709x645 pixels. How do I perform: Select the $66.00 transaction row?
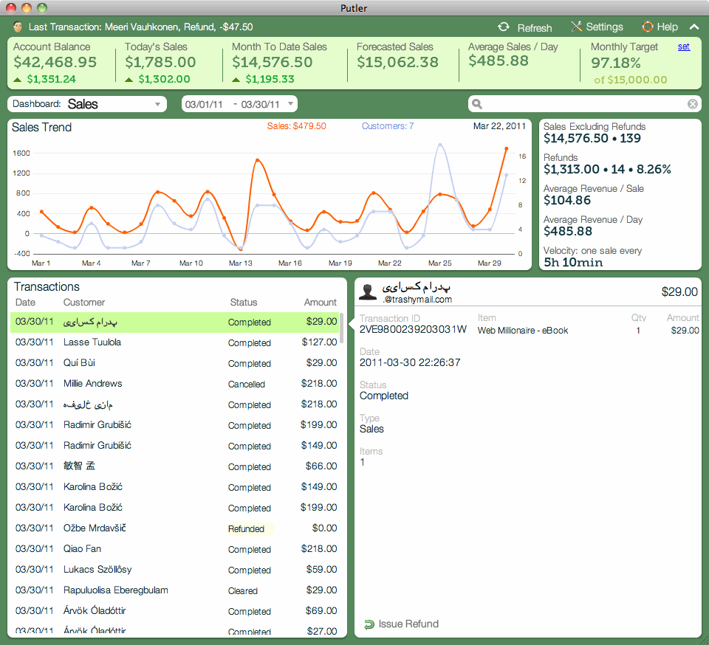pos(174,466)
